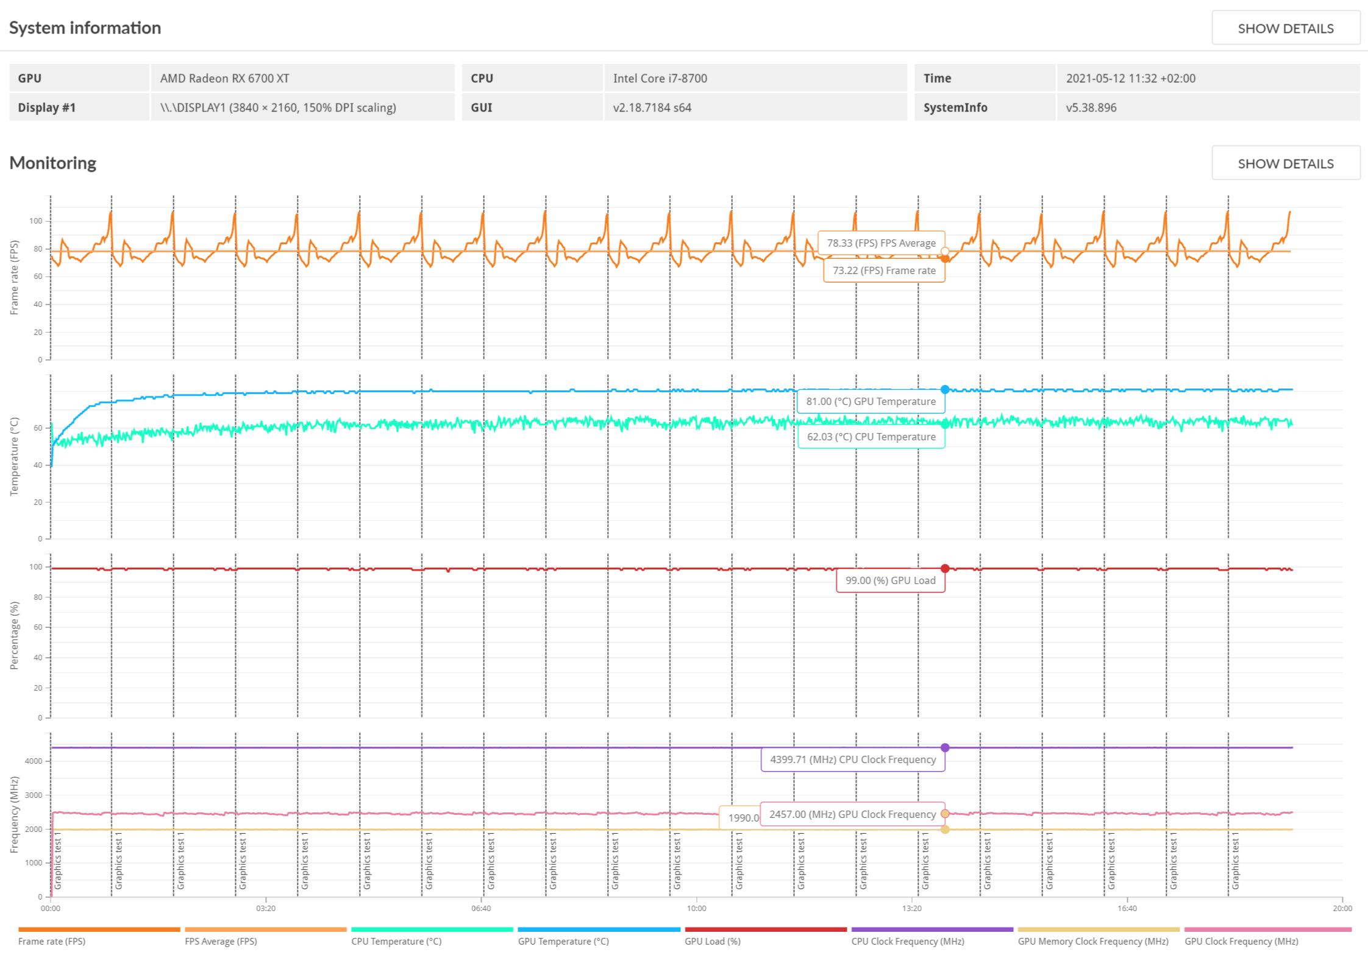Click Frequency (MHz) axis title
This screenshot has width=1368, height=958.
coord(14,814)
